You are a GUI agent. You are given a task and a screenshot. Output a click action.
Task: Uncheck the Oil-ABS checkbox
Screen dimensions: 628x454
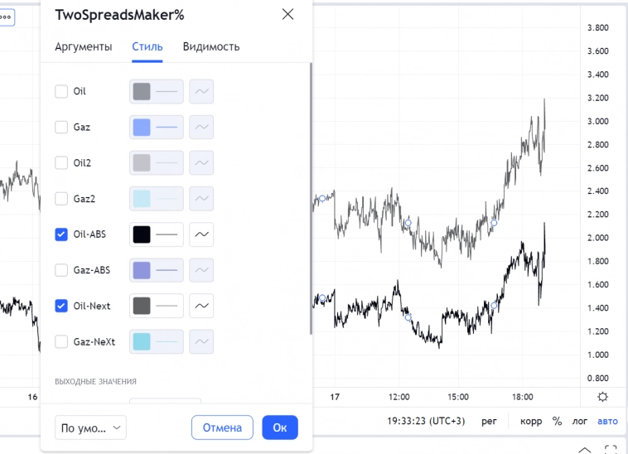click(x=61, y=234)
